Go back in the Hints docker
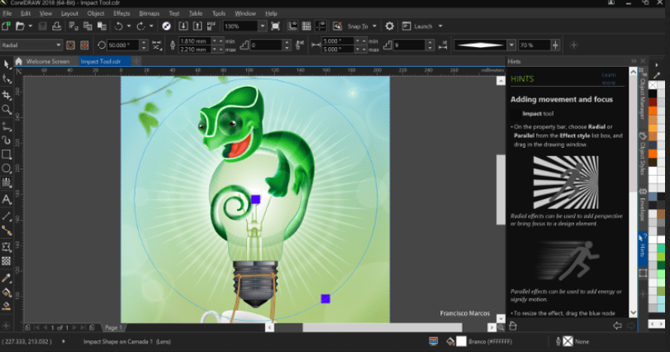This screenshot has height=352, width=670. pyautogui.click(x=617, y=326)
